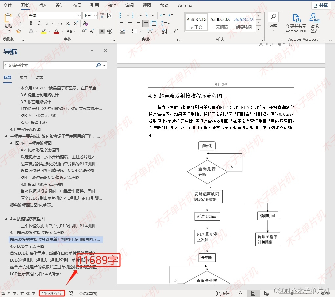Image resolution: width=335 pixels, height=297 pixels.
Task: Open the 文件 menu
Action: pos(8,5)
